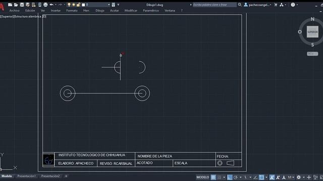Click the Save As icon
This screenshot has height=181, width=323.
pyautogui.click(x=28, y=5)
